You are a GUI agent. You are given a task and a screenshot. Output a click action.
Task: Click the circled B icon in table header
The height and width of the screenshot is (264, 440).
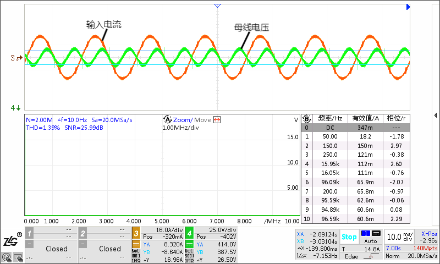307,118
